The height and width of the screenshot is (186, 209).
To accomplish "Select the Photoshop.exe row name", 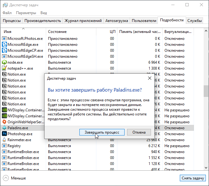I will pos(20,134).
